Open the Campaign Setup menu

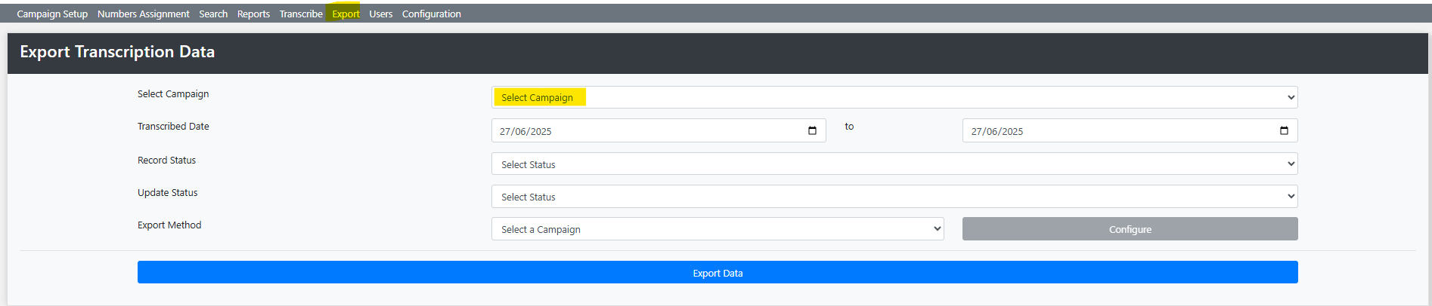(x=52, y=14)
